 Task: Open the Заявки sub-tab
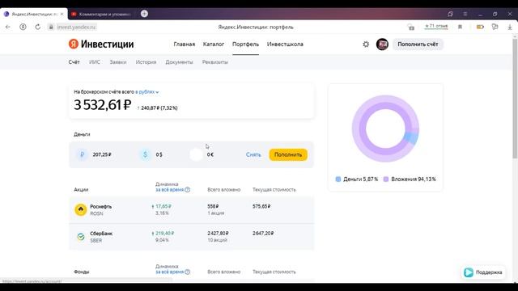pyautogui.click(x=118, y=62)
